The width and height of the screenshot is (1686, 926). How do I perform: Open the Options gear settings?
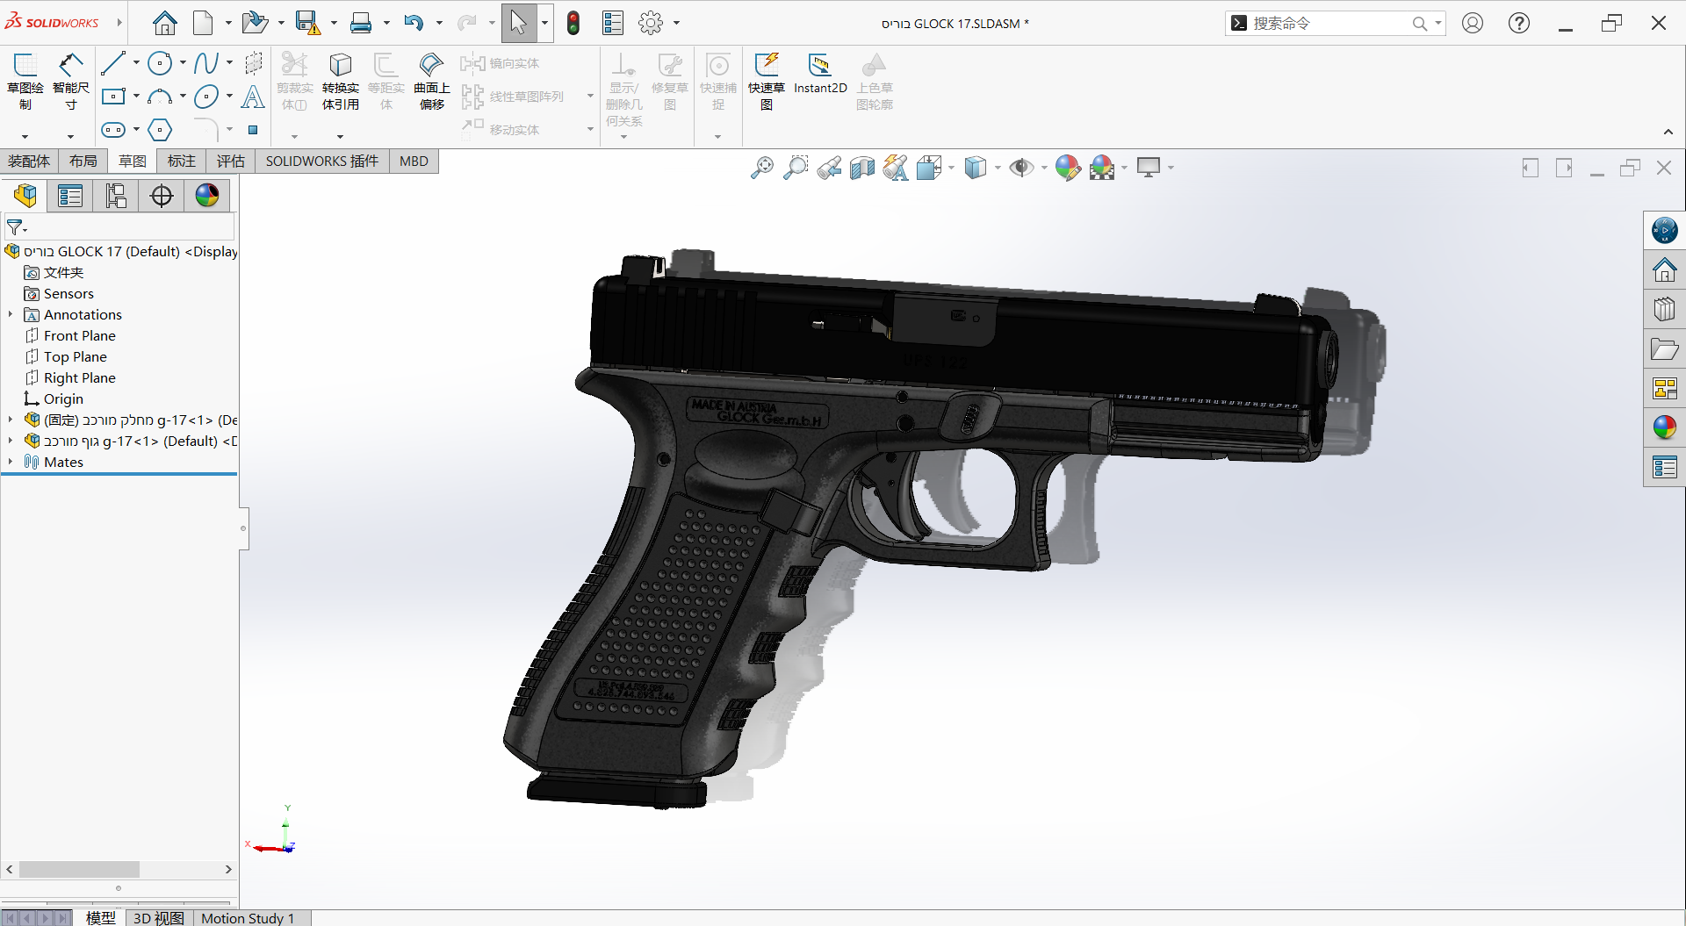coord(651,23)
